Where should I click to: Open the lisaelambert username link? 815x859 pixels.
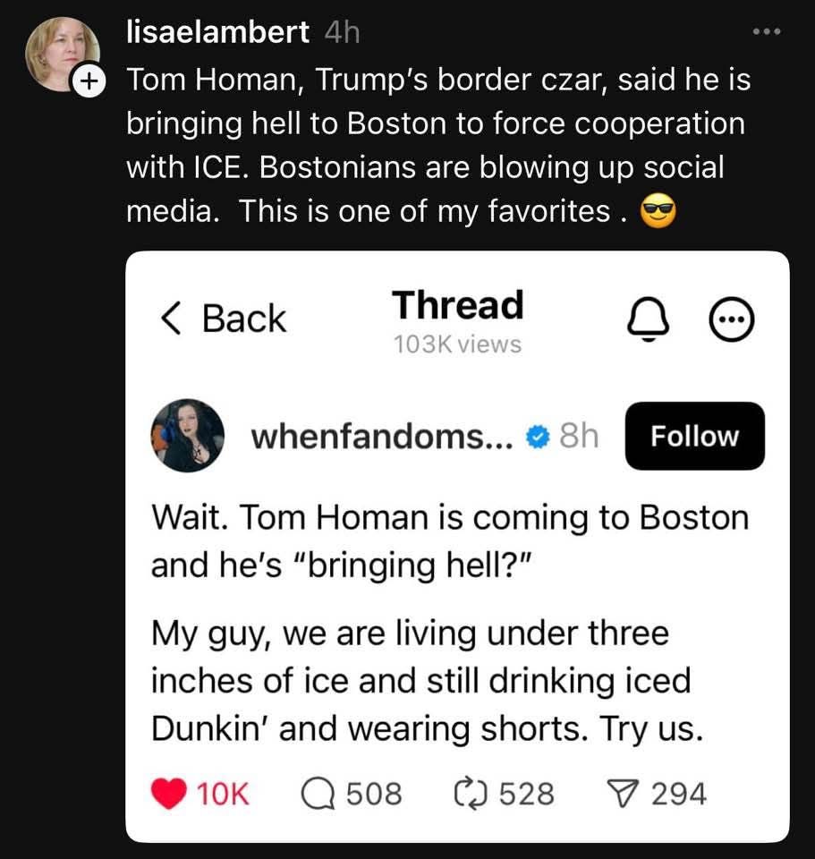point(217,32)
